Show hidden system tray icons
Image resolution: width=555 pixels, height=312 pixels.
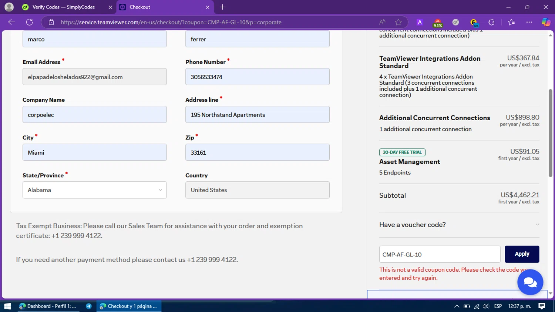coord(457,306)
